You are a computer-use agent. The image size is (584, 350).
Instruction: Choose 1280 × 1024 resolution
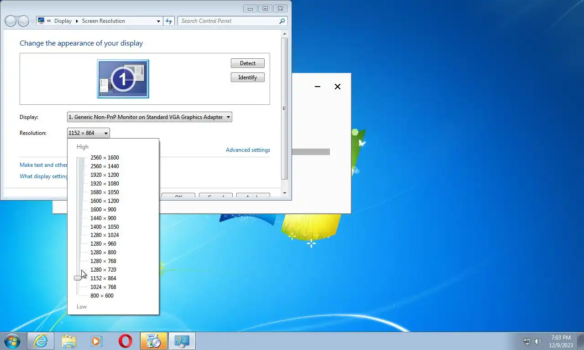tap(104, 235)
